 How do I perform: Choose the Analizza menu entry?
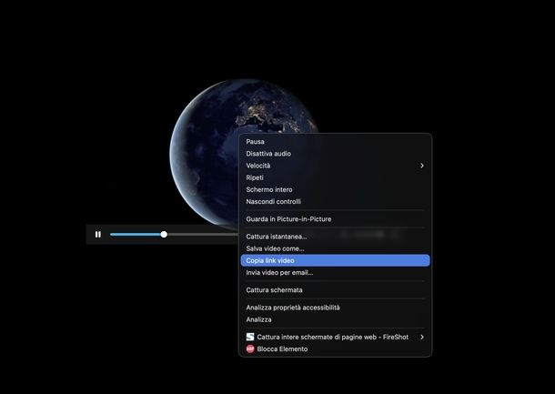335,319
